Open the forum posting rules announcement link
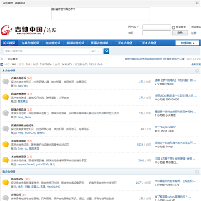This screenshot has width=201, height=201. point(155,59)
